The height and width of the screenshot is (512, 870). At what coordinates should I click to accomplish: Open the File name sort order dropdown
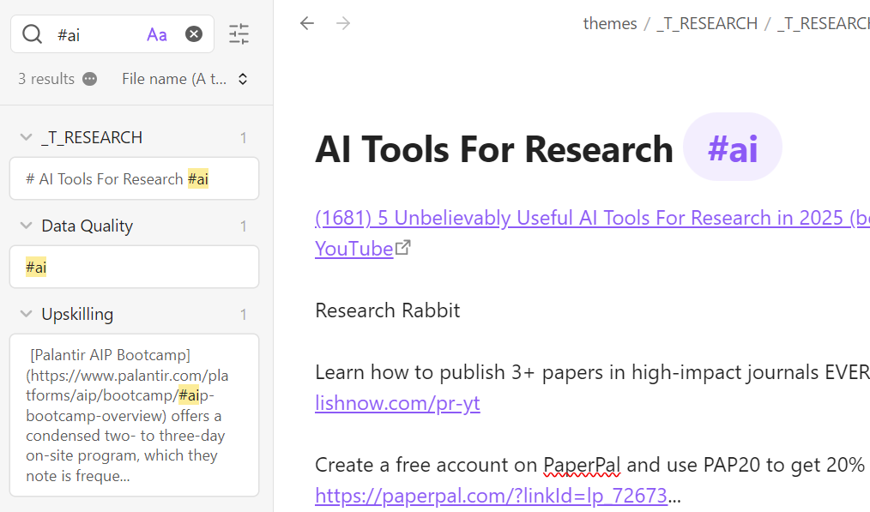(x=184, y=79)
